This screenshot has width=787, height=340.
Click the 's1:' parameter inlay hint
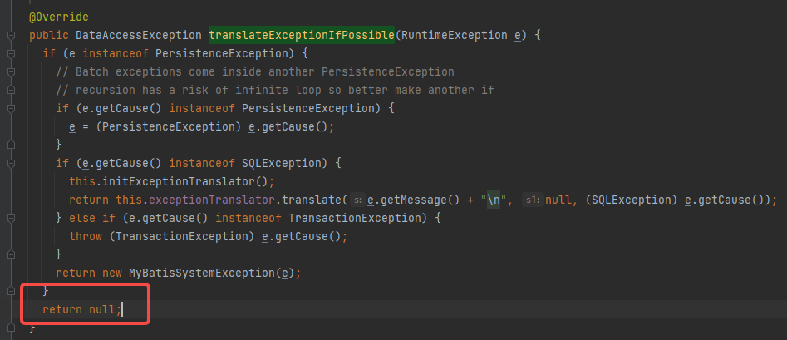530,200
